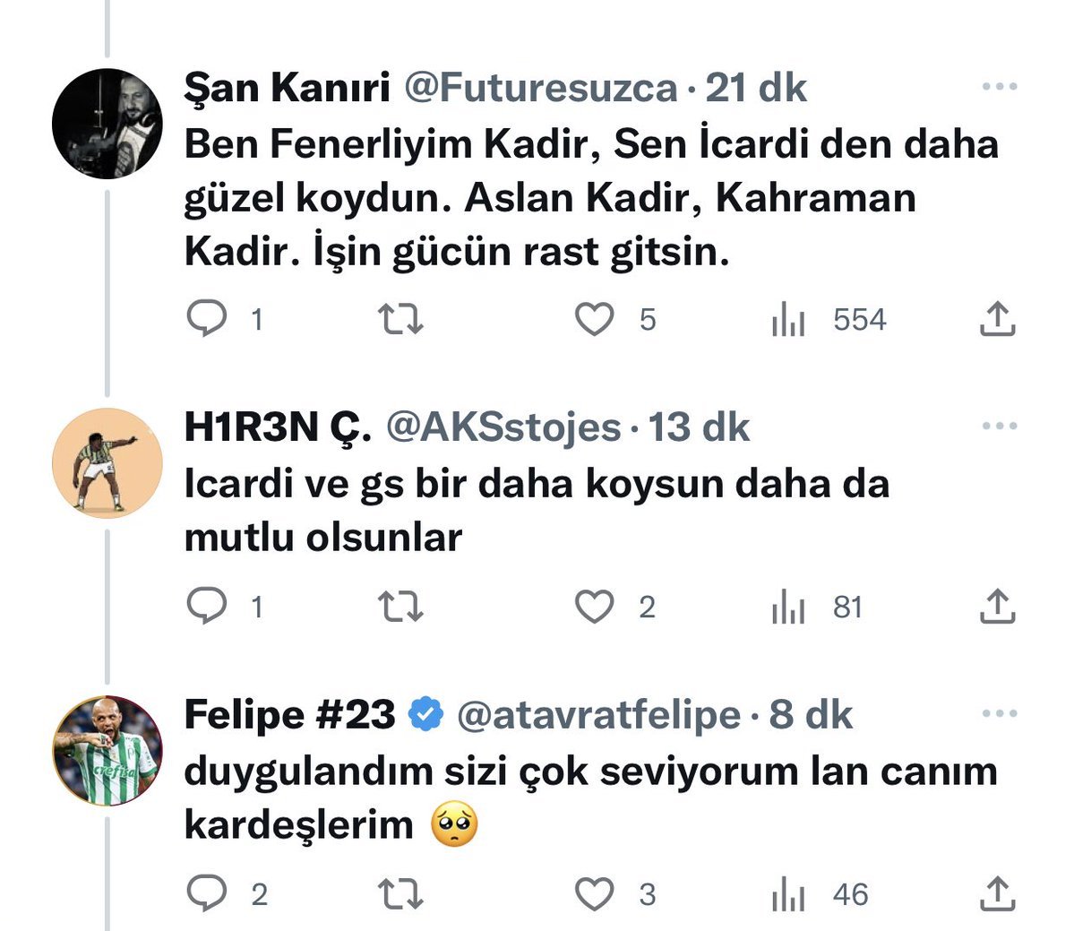
Task: Open H1R3N Ç. profile picture
Action: click(107, 463)
